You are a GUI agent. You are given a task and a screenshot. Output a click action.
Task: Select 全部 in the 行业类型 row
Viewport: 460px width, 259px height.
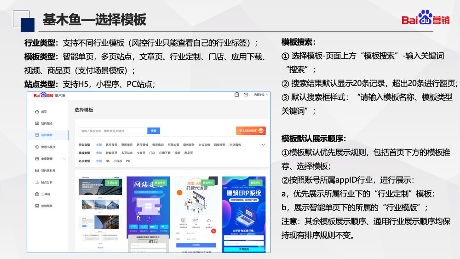click(99, 144)
